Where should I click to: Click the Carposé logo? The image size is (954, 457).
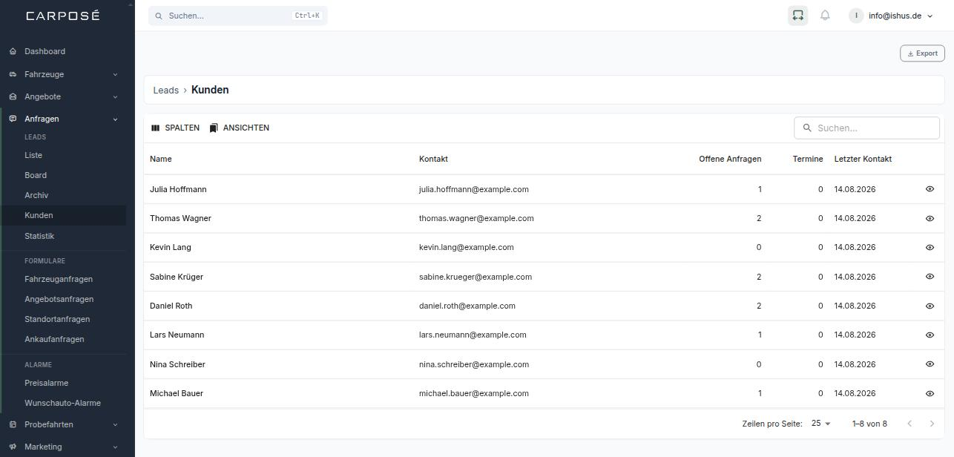click(x=63, y=16)
